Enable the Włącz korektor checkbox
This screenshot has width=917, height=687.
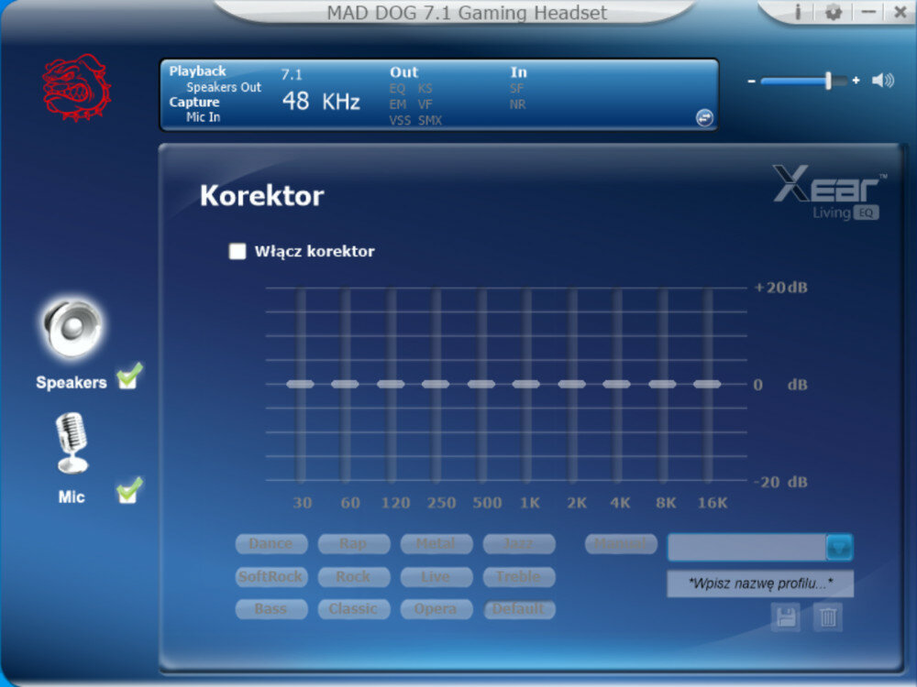(x=237, y=251)
